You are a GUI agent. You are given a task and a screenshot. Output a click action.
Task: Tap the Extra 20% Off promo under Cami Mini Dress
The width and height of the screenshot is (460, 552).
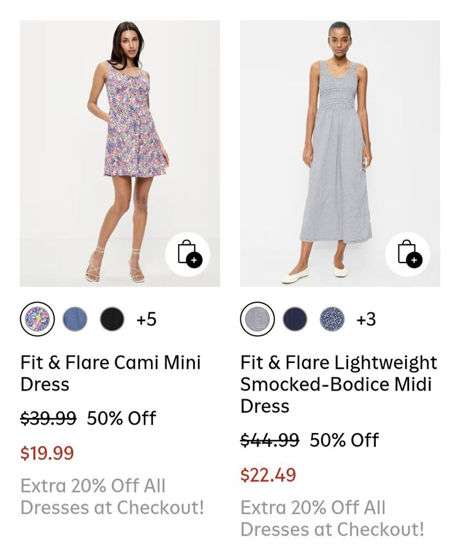click(112, 497)
